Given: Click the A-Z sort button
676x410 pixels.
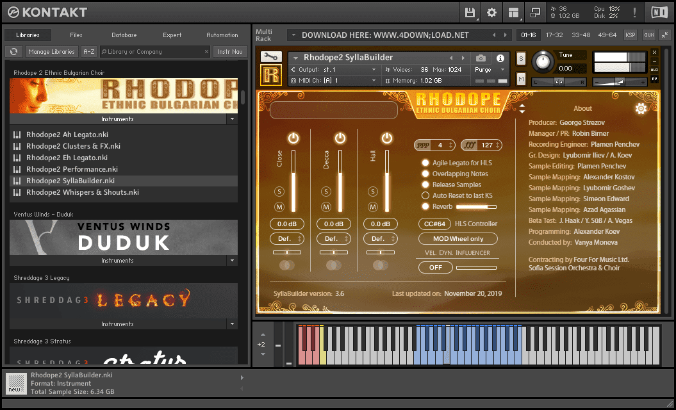Looking at the screenshot, I should coord(89,52).
